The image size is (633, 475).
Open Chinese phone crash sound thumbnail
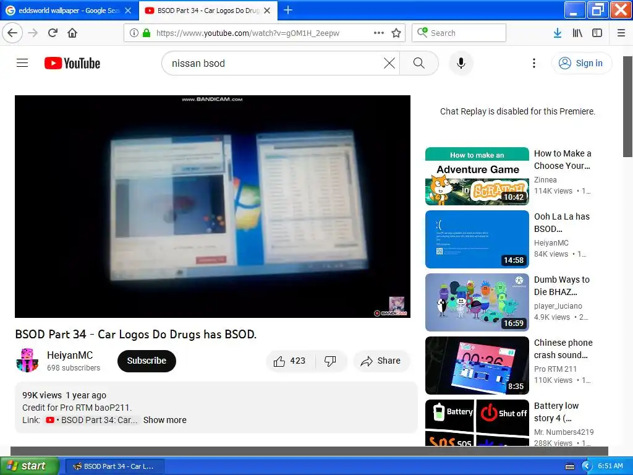pos(477,365)
